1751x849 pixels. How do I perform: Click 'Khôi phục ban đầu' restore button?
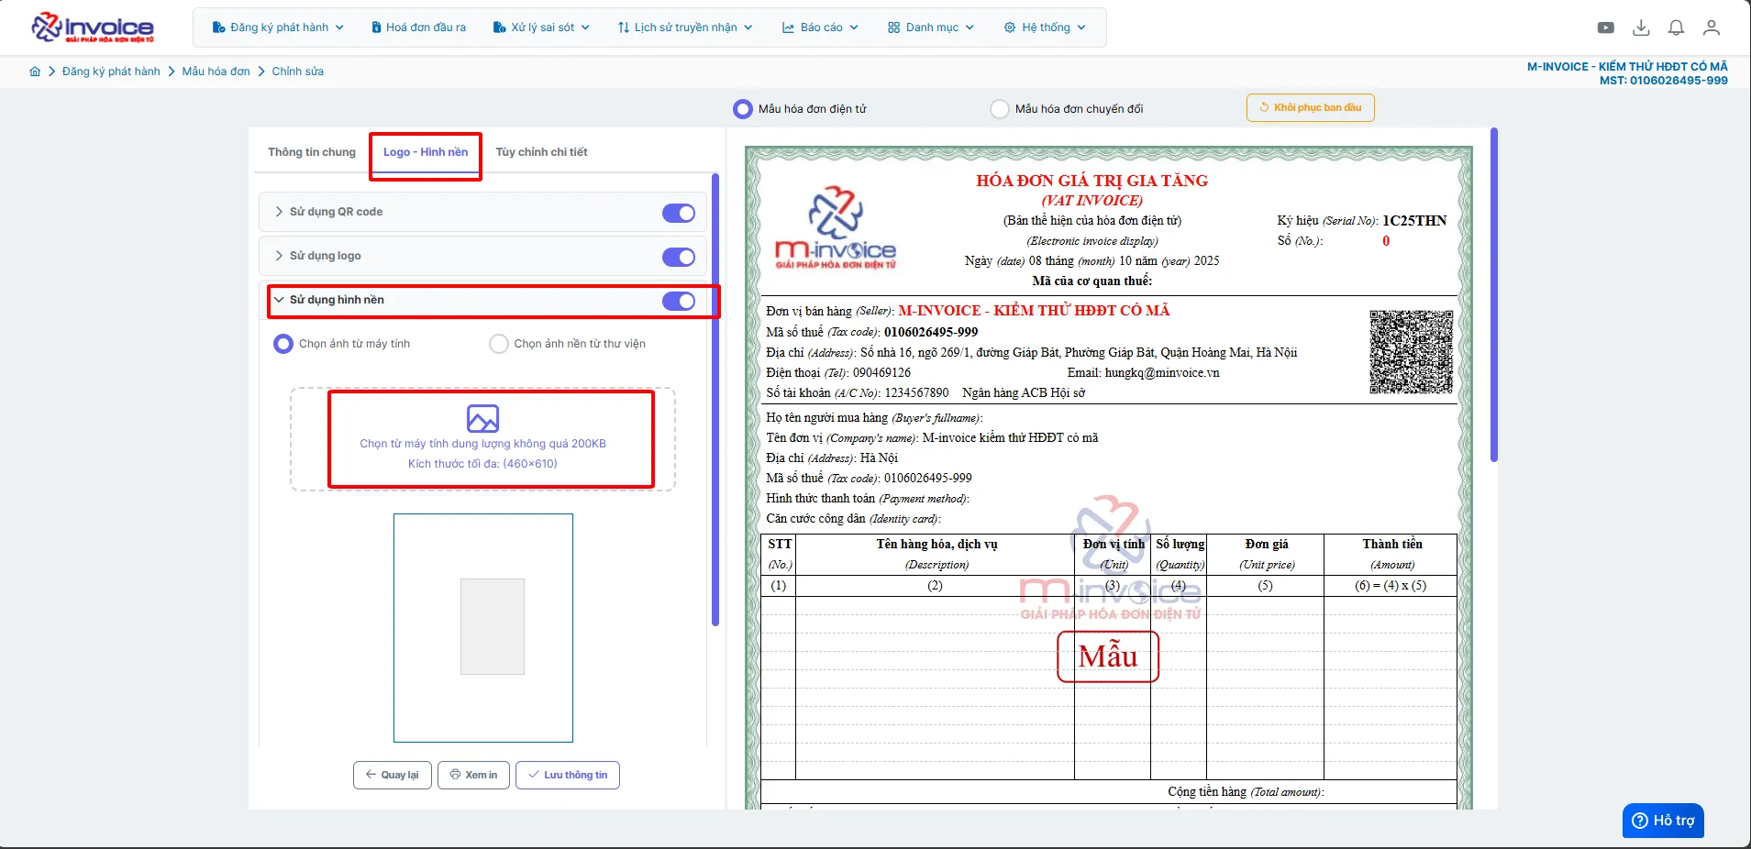point(1310,107)
